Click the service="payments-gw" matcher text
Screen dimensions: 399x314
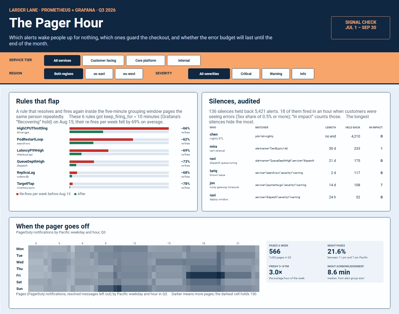click(281, 185)
